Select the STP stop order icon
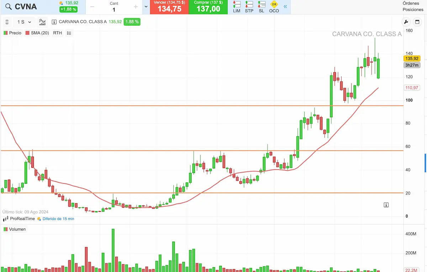This screenshot has height=272, width=427. coord(249,7)
